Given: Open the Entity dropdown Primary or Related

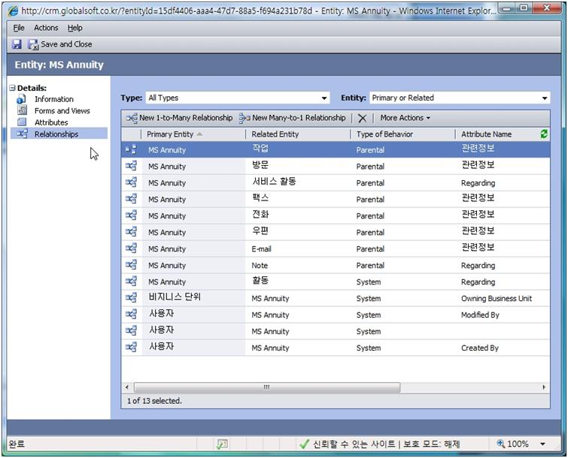Looking at the screenshot, I should coord(460,98).
